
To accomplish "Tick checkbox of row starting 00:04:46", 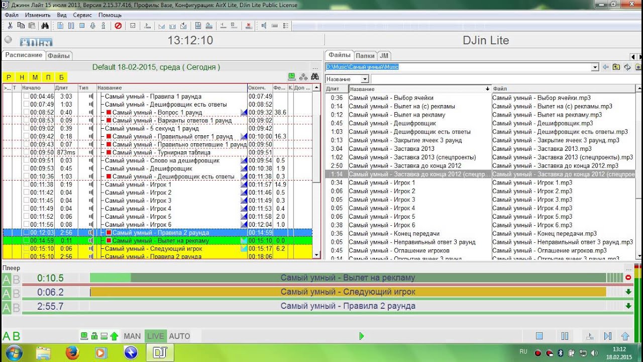I will coord(26,97).
